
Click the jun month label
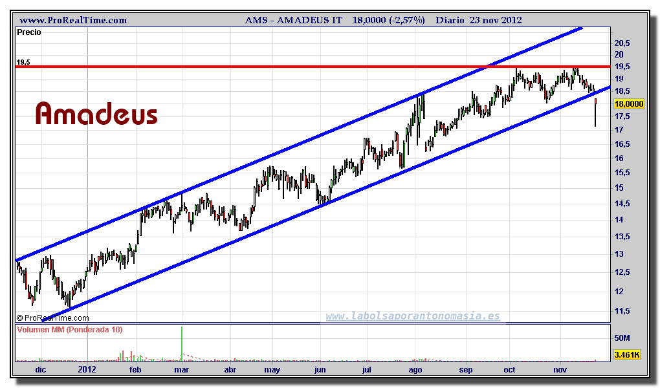(320, 370)
